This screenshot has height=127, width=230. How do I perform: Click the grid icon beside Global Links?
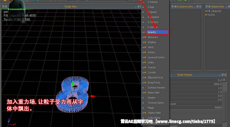point(209,7)
